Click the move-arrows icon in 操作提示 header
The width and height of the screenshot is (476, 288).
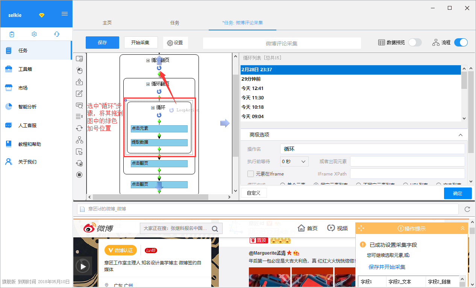[x=361, y=228]
